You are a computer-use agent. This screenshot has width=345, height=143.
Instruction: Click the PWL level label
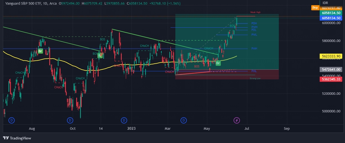click(254, 35)
